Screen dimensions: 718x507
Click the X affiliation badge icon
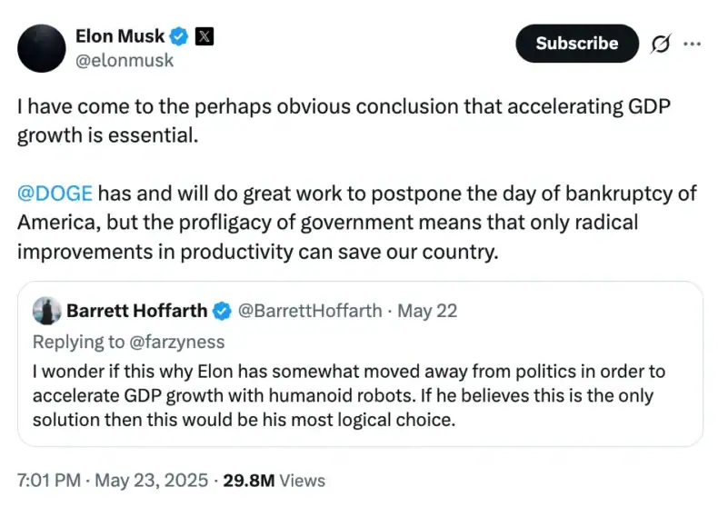[204, 36]
